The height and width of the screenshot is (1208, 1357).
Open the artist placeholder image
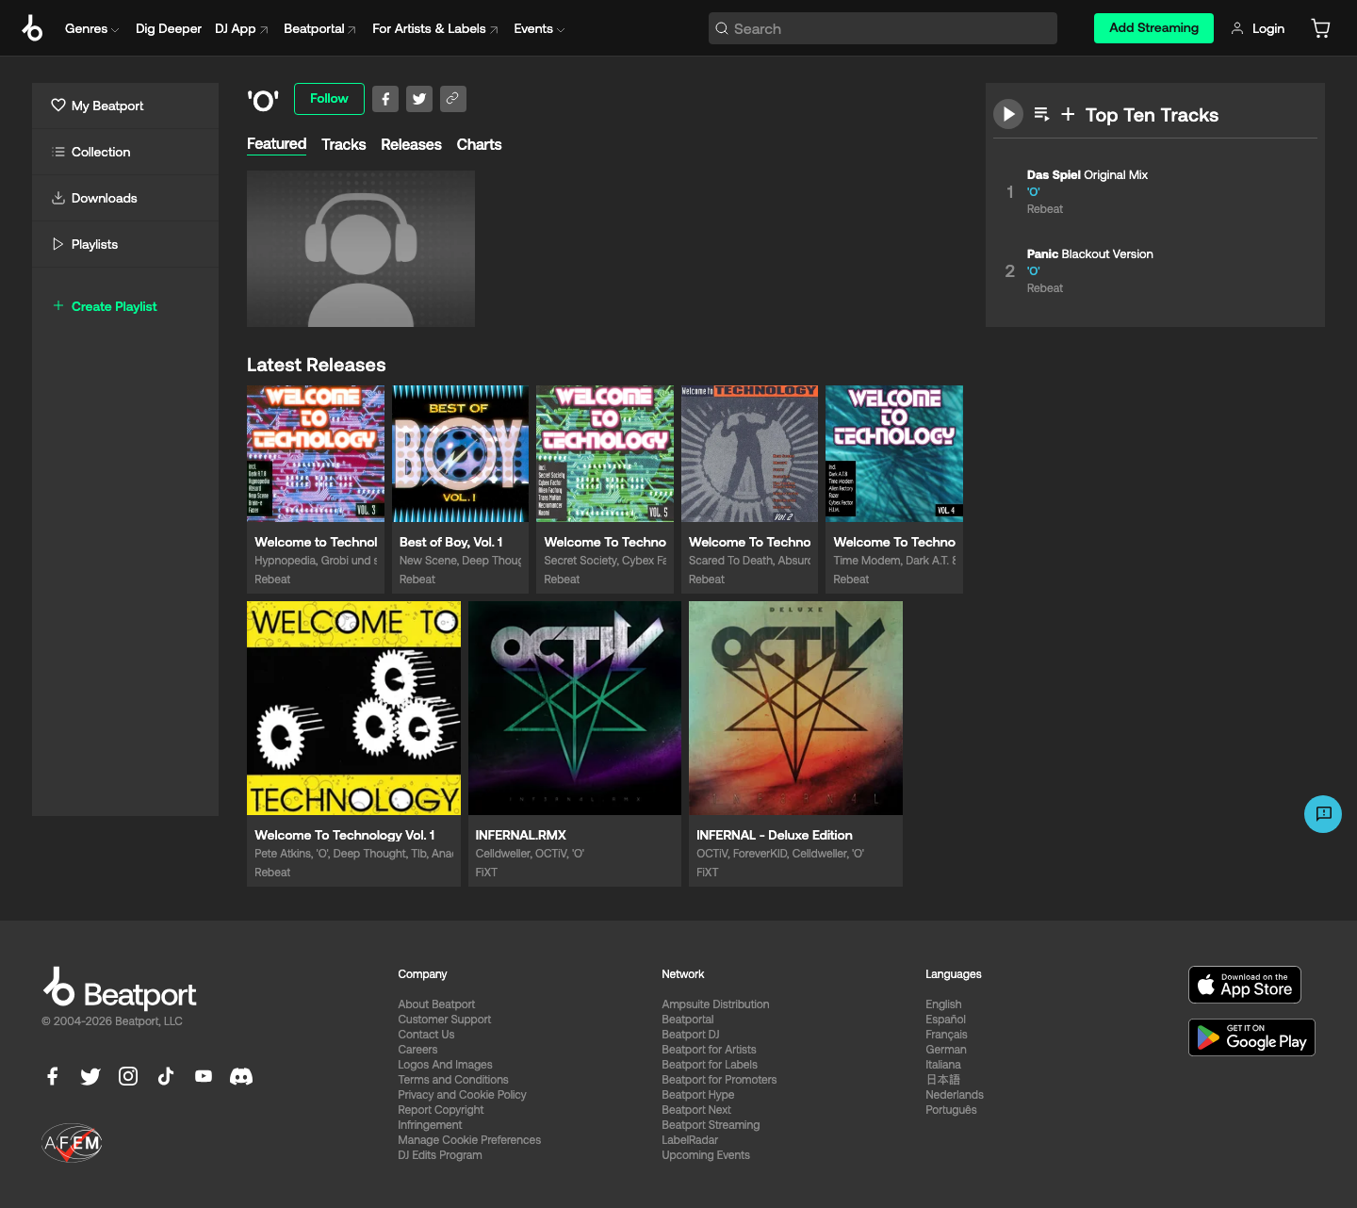point(361,249)
